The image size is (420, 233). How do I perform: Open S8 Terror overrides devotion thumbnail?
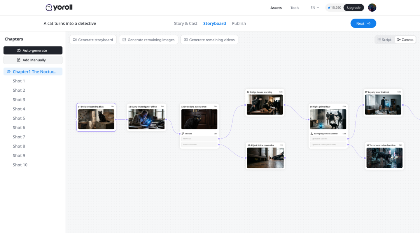point(384,158)
